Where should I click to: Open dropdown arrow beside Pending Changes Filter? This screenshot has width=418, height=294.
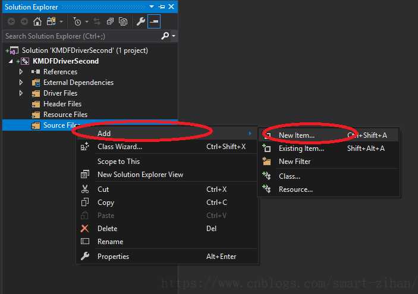(x=87, y=21)
